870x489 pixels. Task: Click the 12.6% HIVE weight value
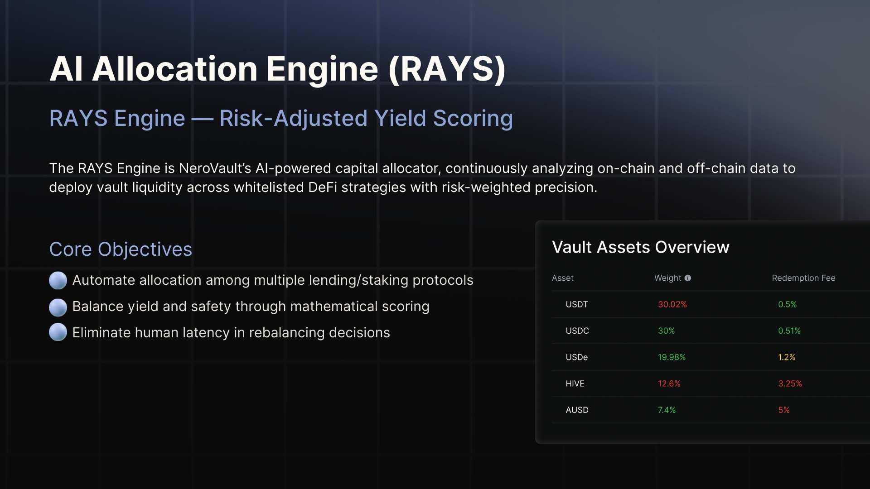669,384
